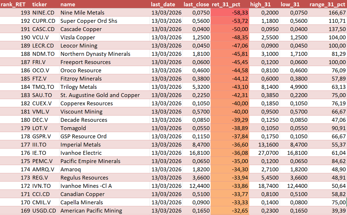Select Northern Dynasty Minerals name cell

(104, 54)
